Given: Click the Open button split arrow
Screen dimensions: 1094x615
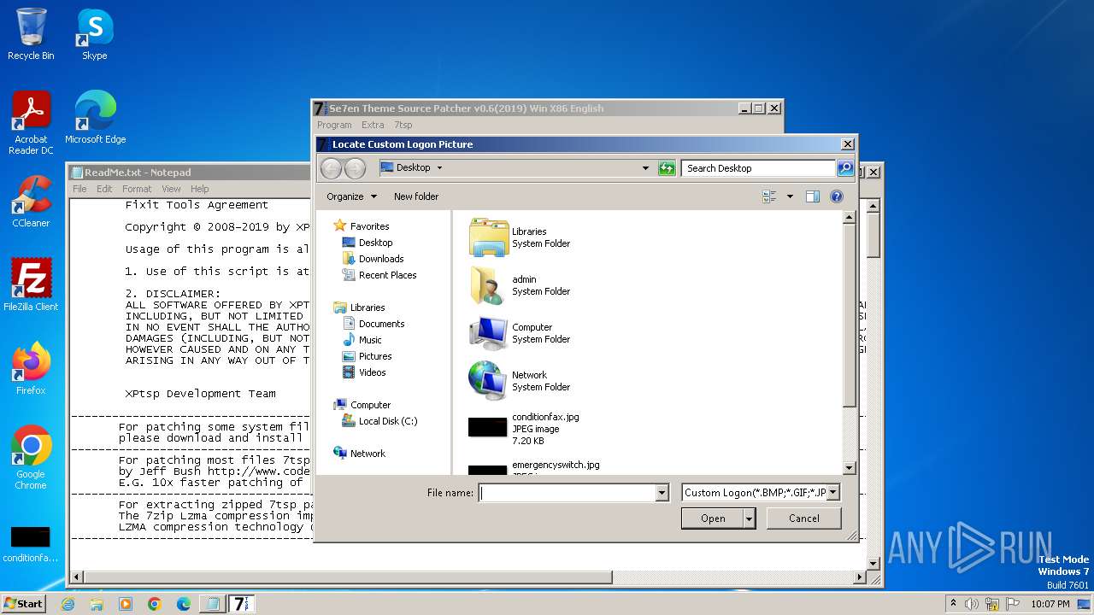Looking at the screenshot, I should [749, 518].
